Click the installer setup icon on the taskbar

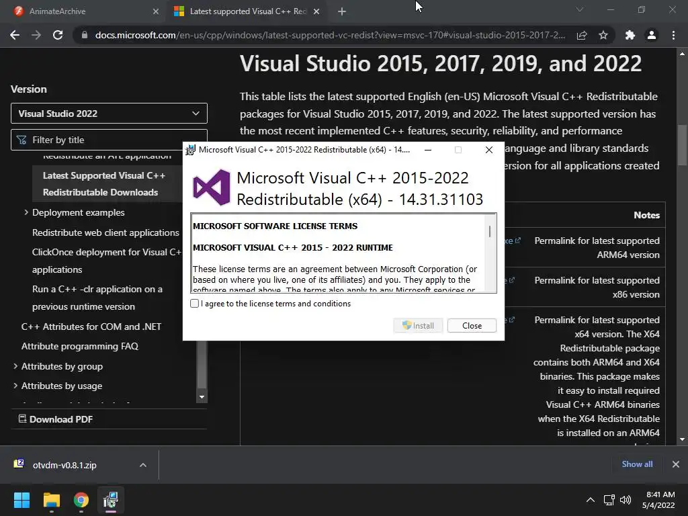111,500
